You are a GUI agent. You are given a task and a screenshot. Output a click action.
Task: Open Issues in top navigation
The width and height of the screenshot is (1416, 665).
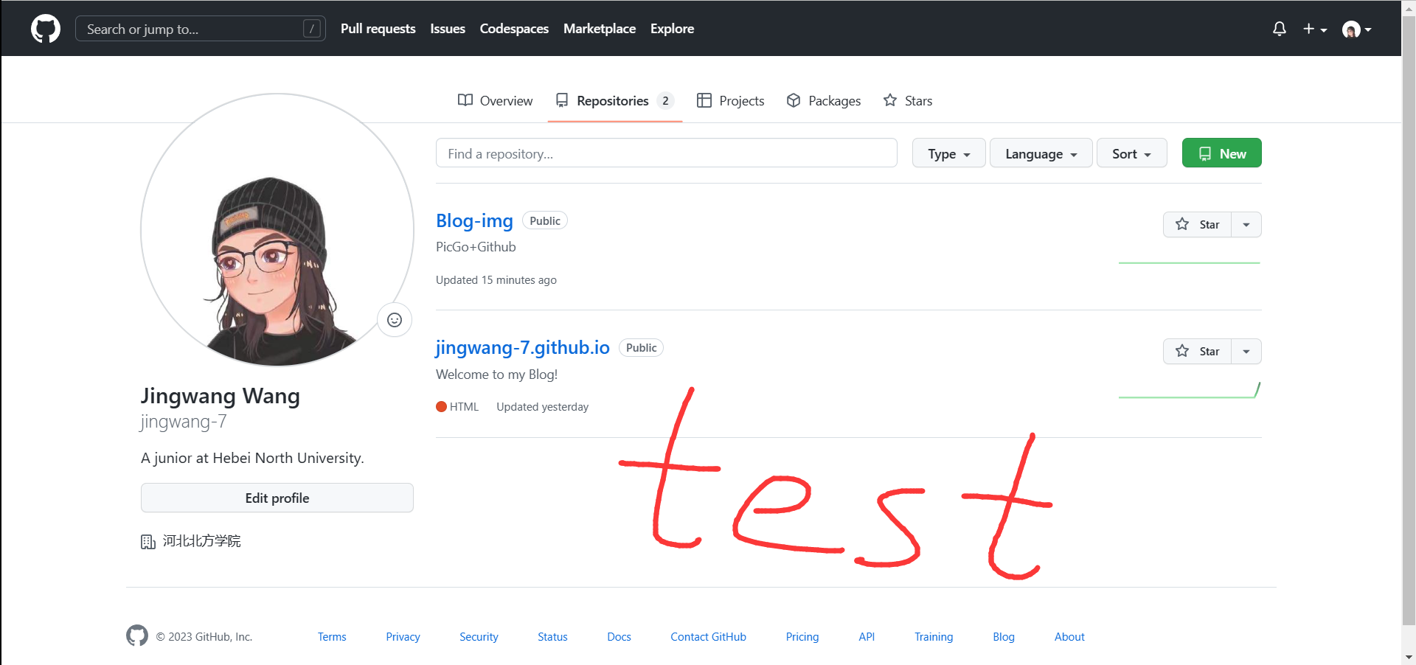[448, 29]
